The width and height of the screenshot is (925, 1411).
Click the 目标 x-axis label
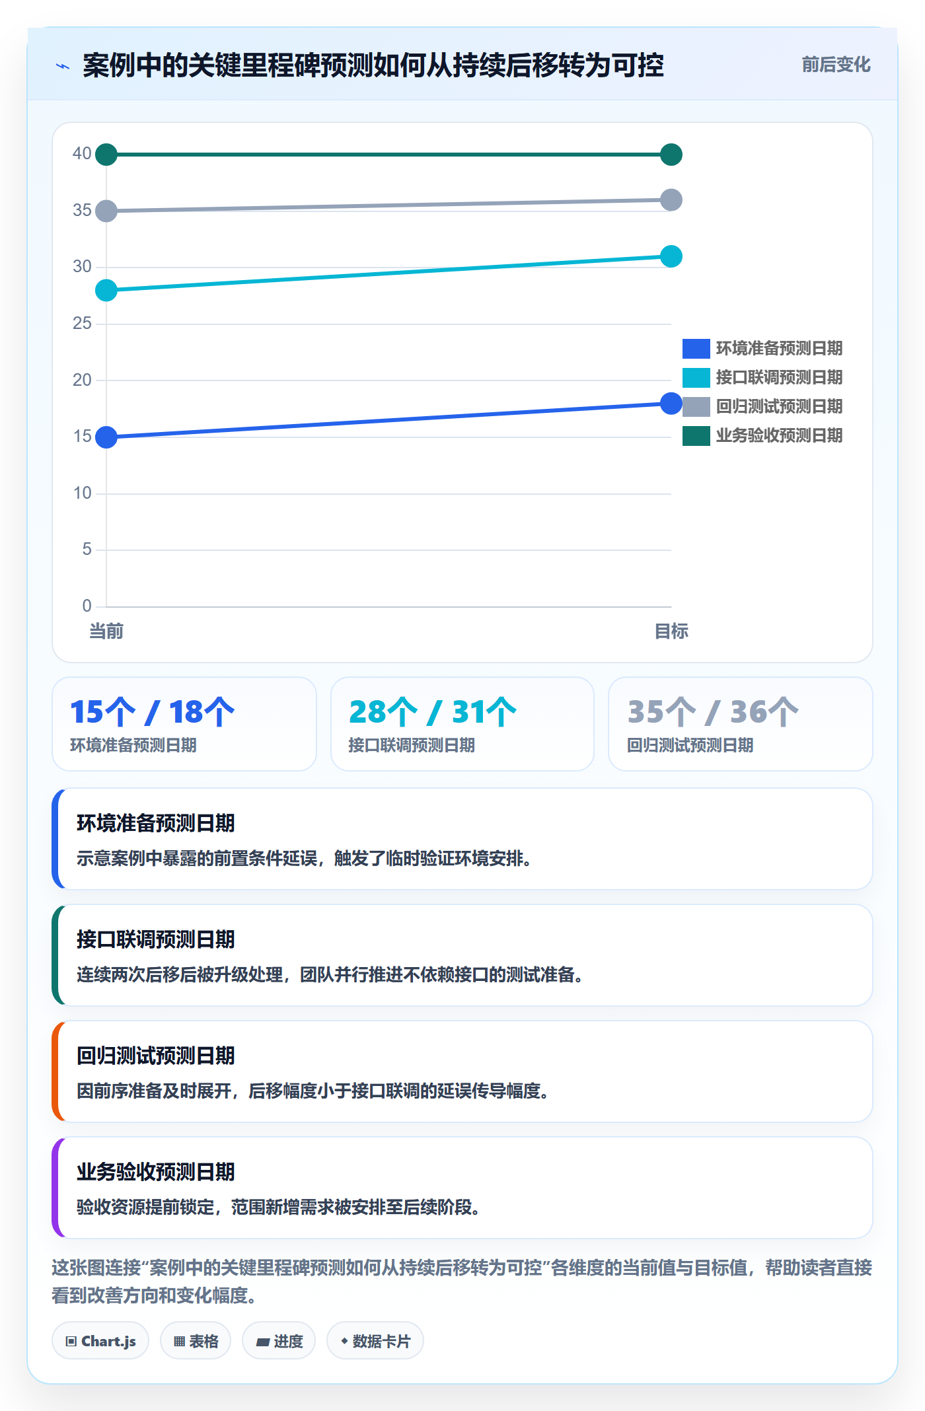(x=671, y=632)
